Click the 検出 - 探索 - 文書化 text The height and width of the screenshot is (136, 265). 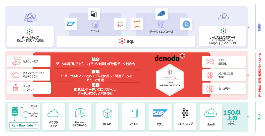point(30,40)
